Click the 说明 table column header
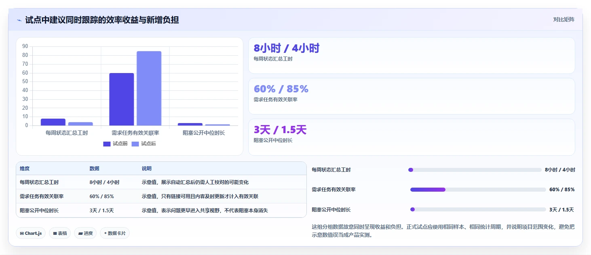Screen dimensions: 591x255 (147, 169)
